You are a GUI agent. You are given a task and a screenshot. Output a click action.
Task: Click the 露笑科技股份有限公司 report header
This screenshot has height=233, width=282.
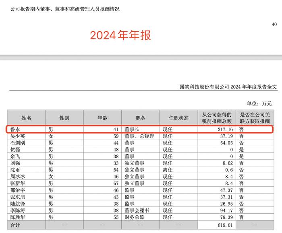pos(228,87)
